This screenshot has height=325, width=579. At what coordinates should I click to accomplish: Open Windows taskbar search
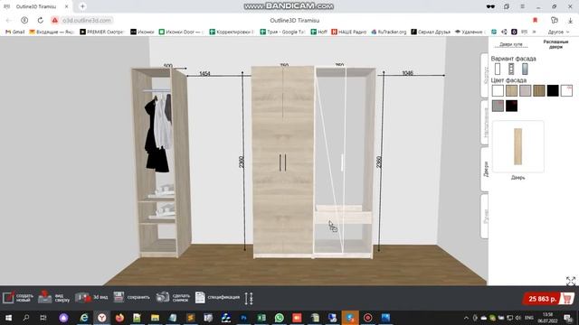coord(26,318)
